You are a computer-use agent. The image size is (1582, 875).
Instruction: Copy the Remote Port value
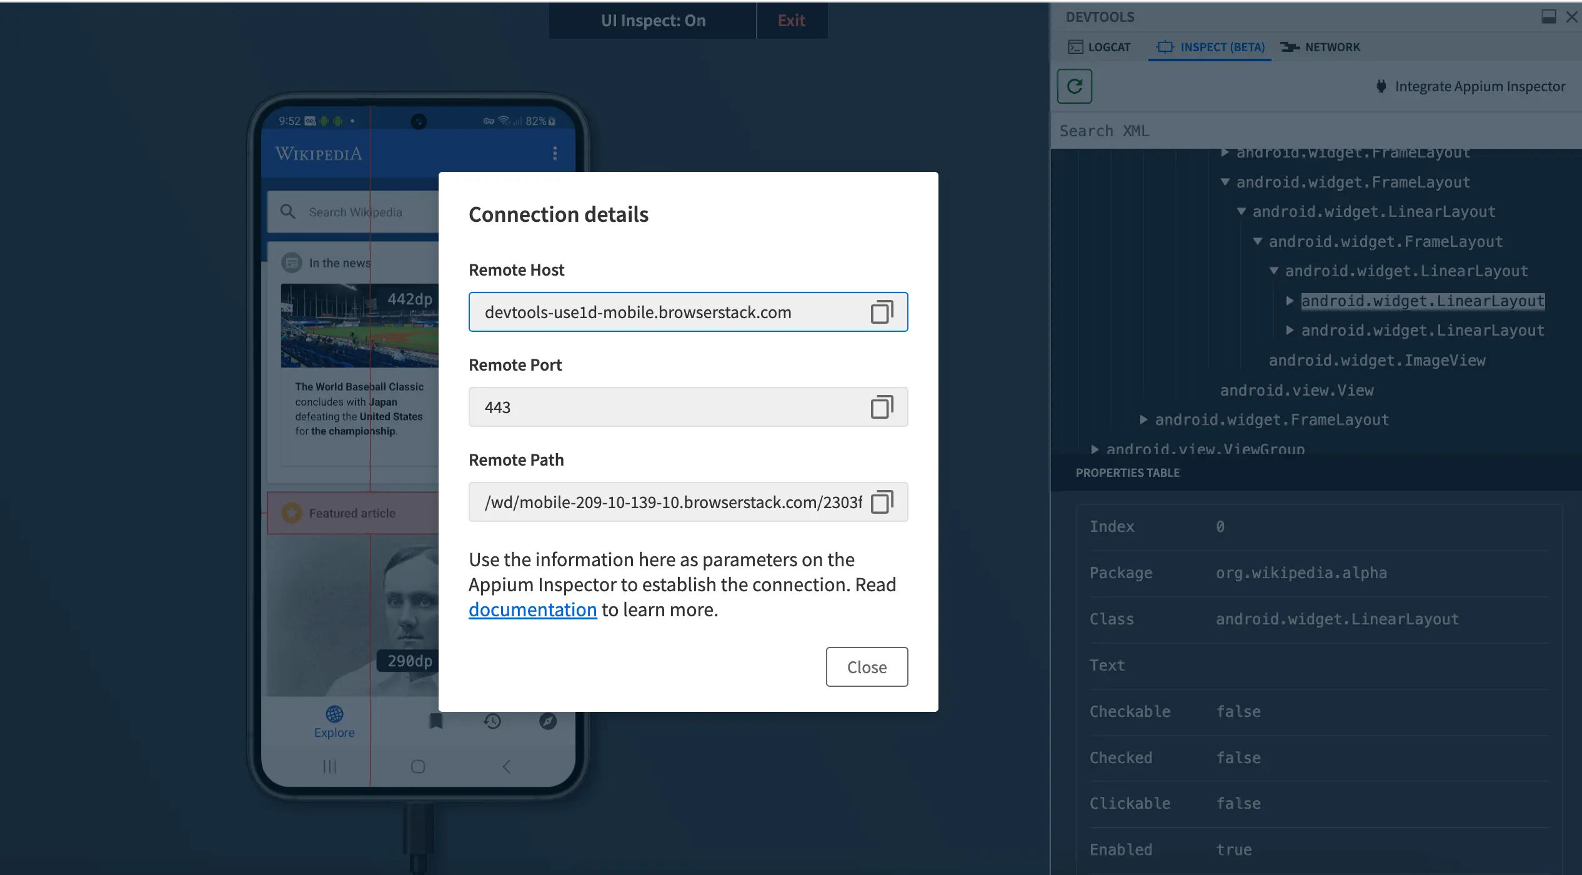pos(882,407)
